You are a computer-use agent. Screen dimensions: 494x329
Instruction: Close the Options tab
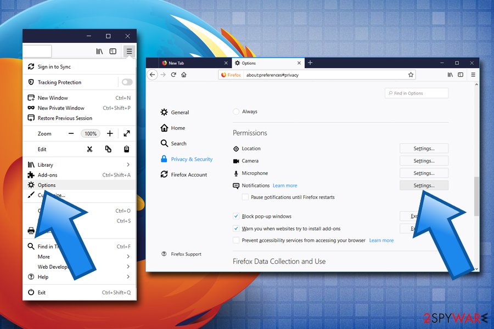tap(299, 63)
